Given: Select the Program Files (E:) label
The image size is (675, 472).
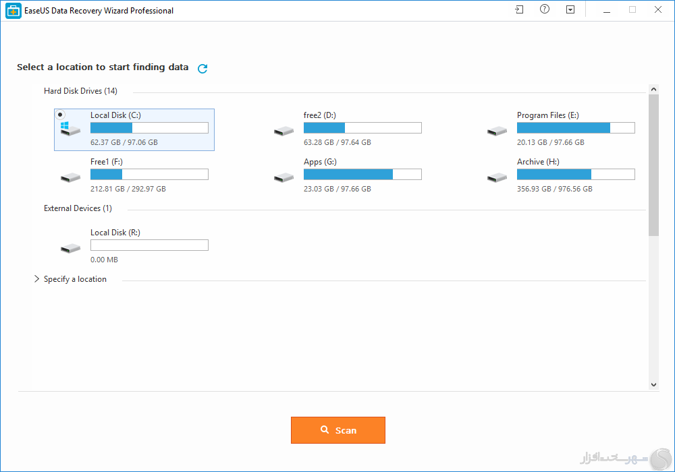Looking at the screenshot, I should (548, 115).
